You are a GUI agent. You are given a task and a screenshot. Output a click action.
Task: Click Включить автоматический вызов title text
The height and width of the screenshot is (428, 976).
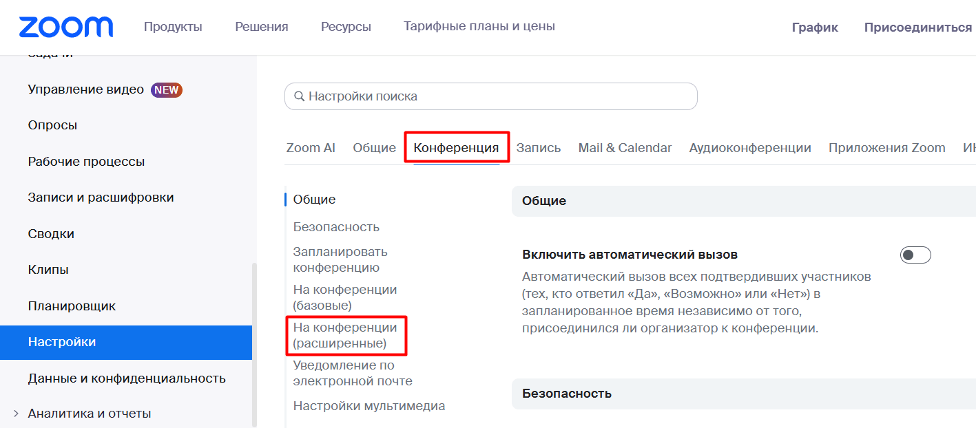pos(630,255)
